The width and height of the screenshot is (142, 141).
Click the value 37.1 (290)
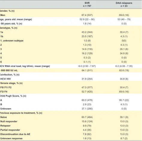coord(87,109)
